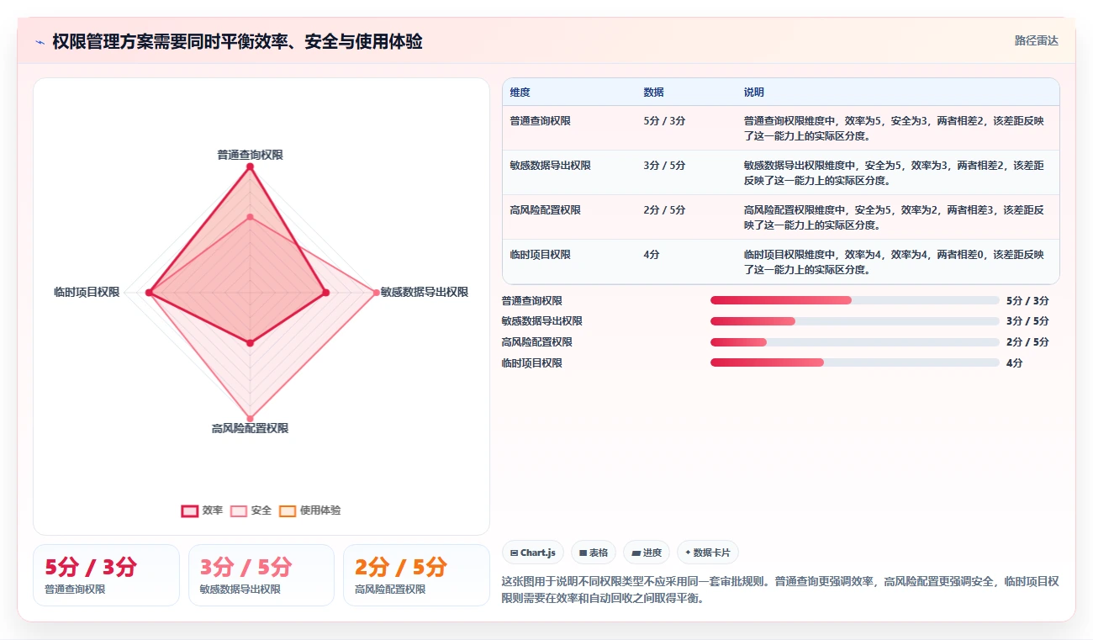The image size is (1093, 640).
Task: Click the table description starting 普通查询权限维度中
Action: coord(894,128)
